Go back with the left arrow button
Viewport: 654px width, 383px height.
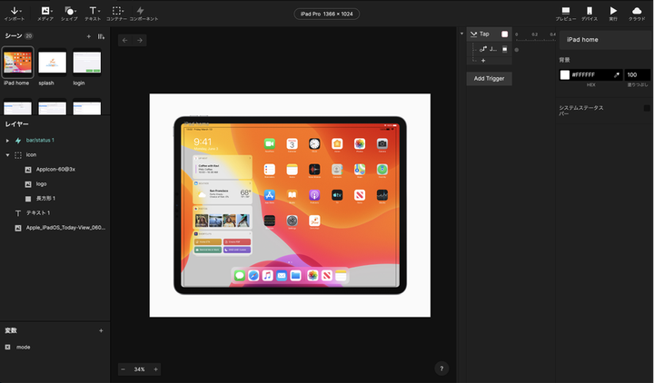point(125,41)
